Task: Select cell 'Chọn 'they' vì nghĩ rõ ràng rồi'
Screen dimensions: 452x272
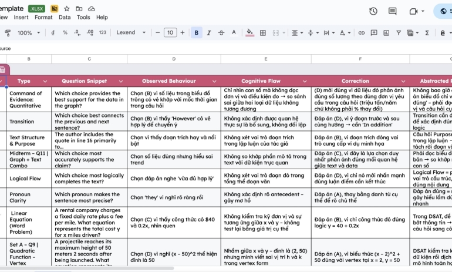Action: pos(174,197)
